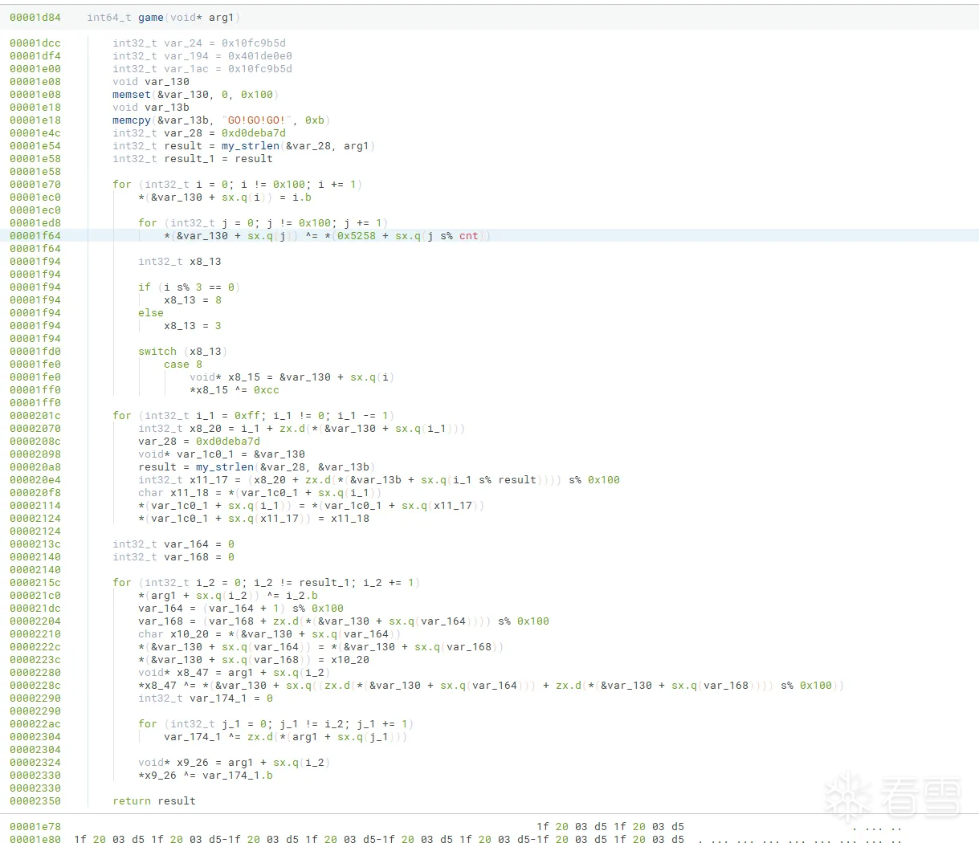Click the "else" keyword
Image resolution: width=979 pixels, height=843 pixels.
pyautogui.click(x=151, y=313)
